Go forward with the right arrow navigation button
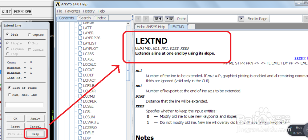Screen dimensions: 308x140 pyautogui.click(x=146, y=19)
